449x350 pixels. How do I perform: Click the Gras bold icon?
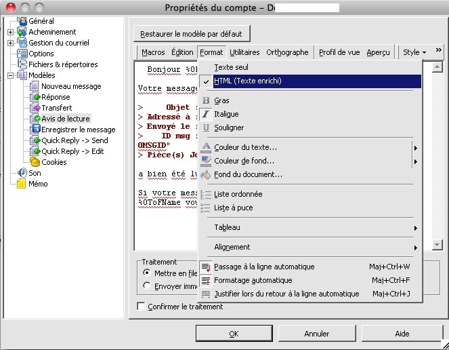[207, 100]
